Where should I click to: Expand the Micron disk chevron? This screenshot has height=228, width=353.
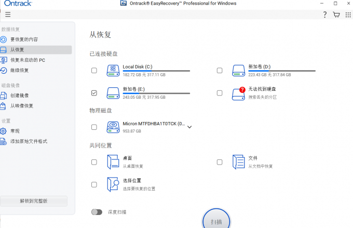point(189,127)
